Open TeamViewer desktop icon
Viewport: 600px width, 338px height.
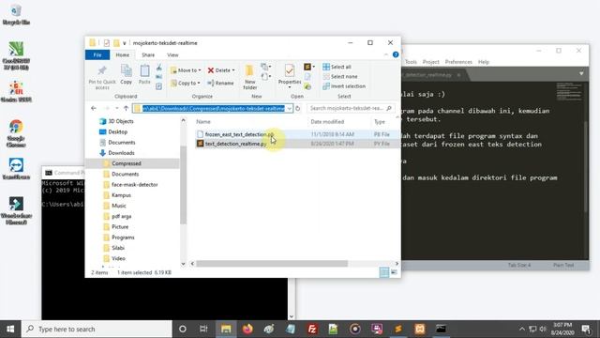point(16,169)
